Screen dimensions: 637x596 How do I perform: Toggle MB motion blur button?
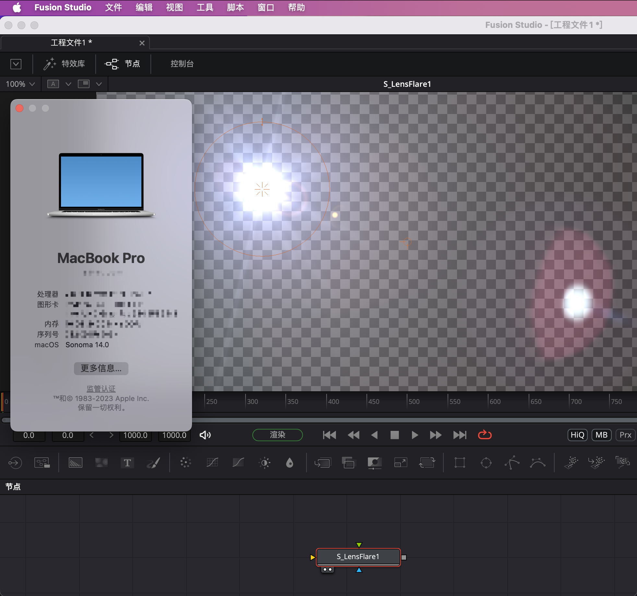[601, 435]
